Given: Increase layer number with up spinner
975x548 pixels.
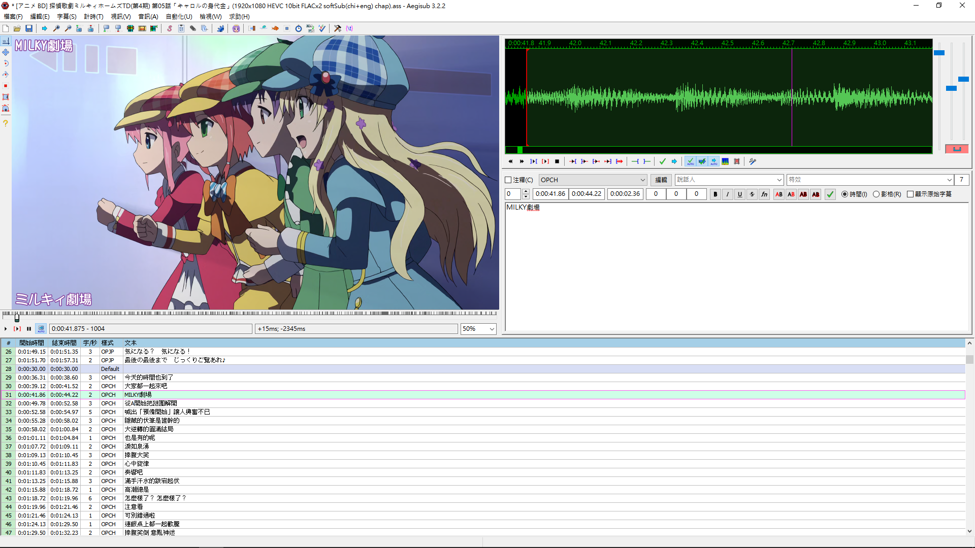Looking at the screenshot, I should pos(526,191).
